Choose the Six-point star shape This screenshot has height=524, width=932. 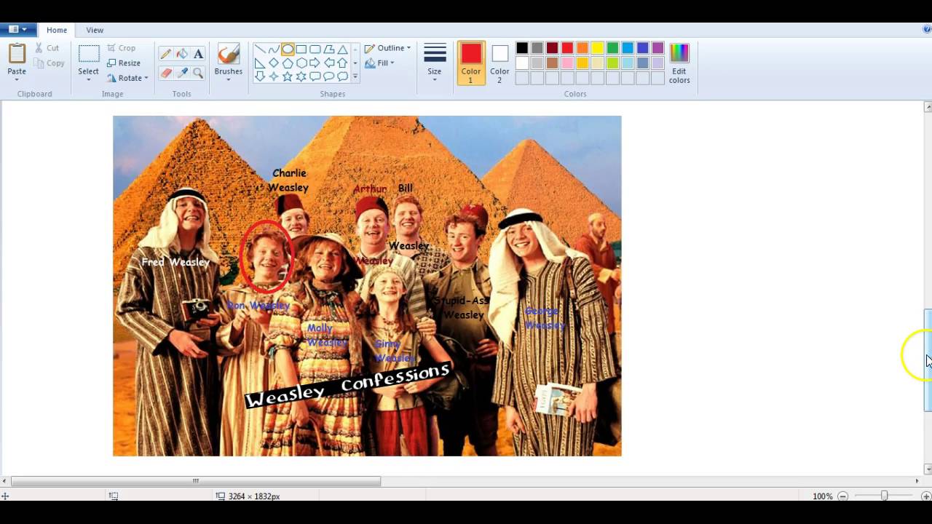click(x=301, y=76)
